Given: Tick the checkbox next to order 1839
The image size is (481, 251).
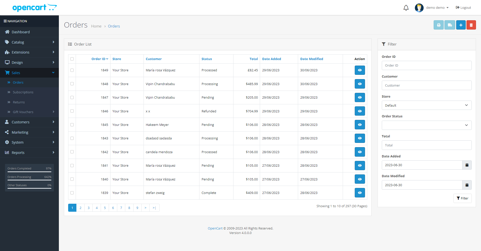Looking at the screenshot, I should pyautogui.click(x=72, y=193).
